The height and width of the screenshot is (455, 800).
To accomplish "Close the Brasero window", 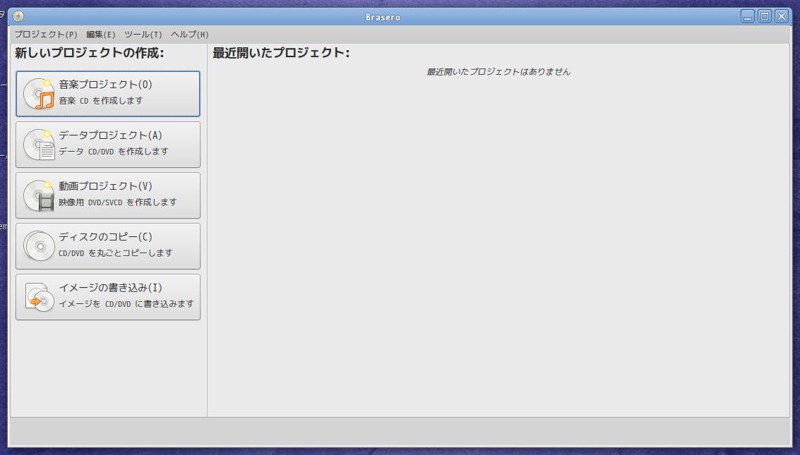I will [781, 16].
